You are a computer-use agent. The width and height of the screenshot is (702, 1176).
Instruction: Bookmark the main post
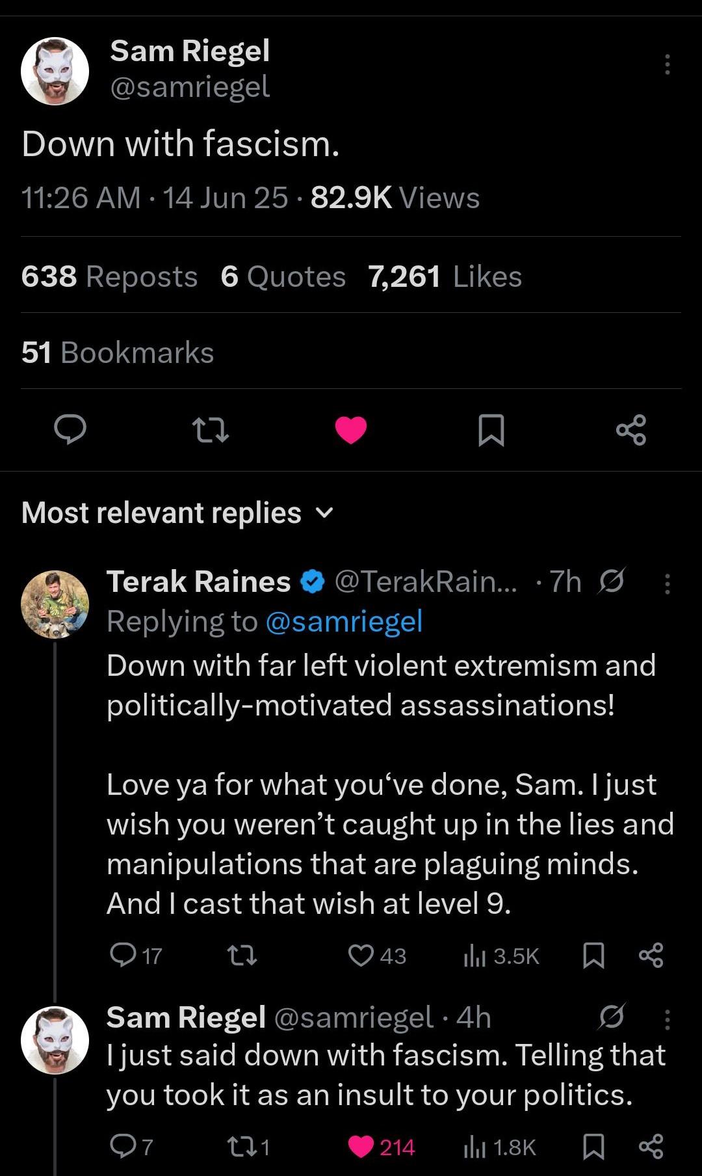point(491,430)
